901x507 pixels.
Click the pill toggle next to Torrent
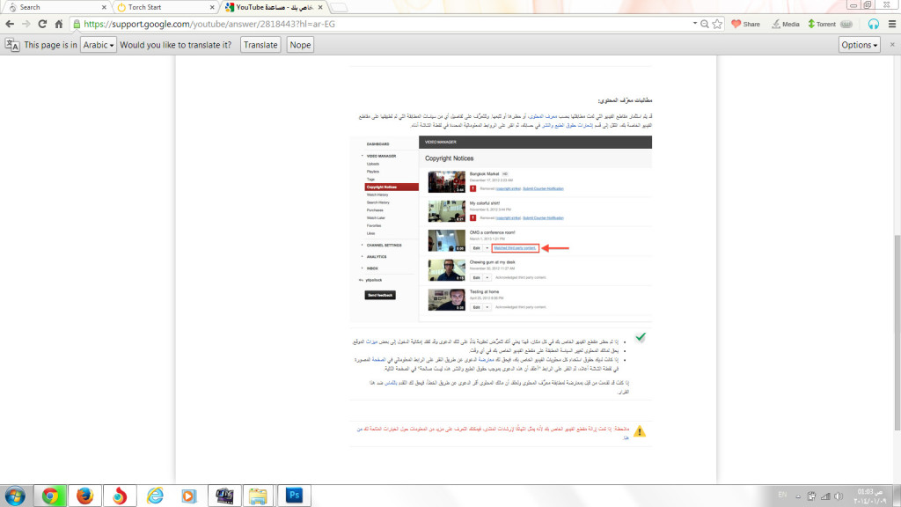coord(846,24)
